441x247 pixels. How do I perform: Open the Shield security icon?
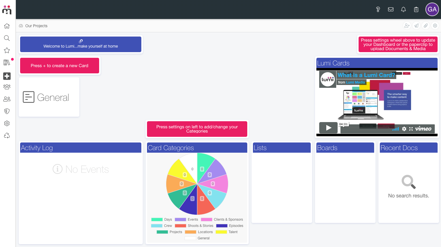7,111
